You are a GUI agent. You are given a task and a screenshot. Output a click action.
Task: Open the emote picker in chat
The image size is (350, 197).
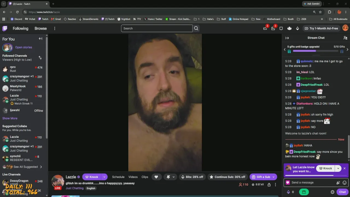[345, 183]
